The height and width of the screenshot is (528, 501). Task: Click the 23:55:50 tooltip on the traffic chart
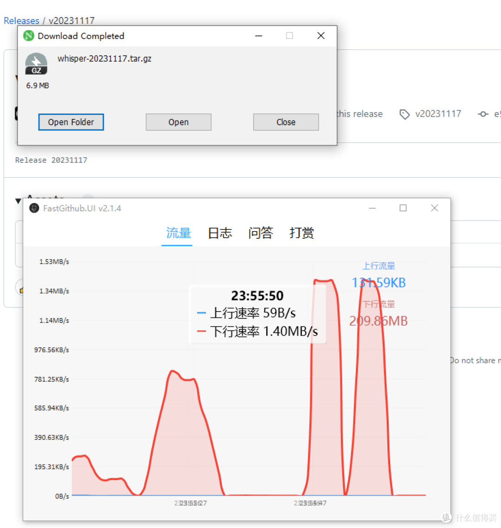coord(257,295)
